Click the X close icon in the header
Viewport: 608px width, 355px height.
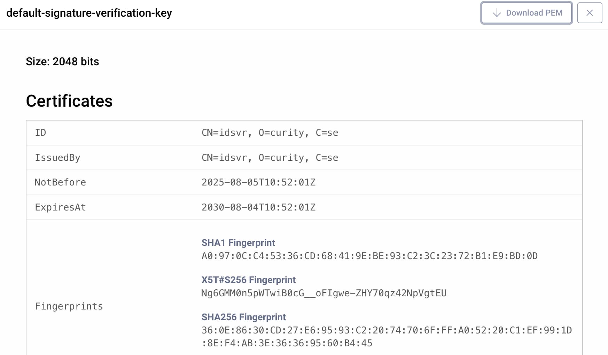[590, 13]
